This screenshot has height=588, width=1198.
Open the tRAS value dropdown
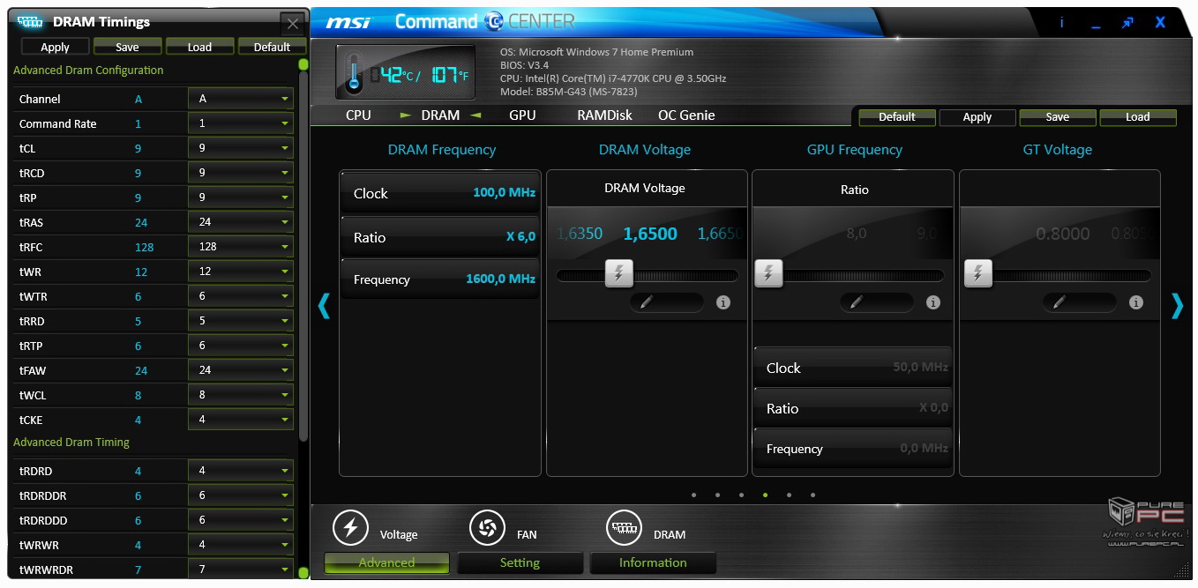click(x=241, y=222)
